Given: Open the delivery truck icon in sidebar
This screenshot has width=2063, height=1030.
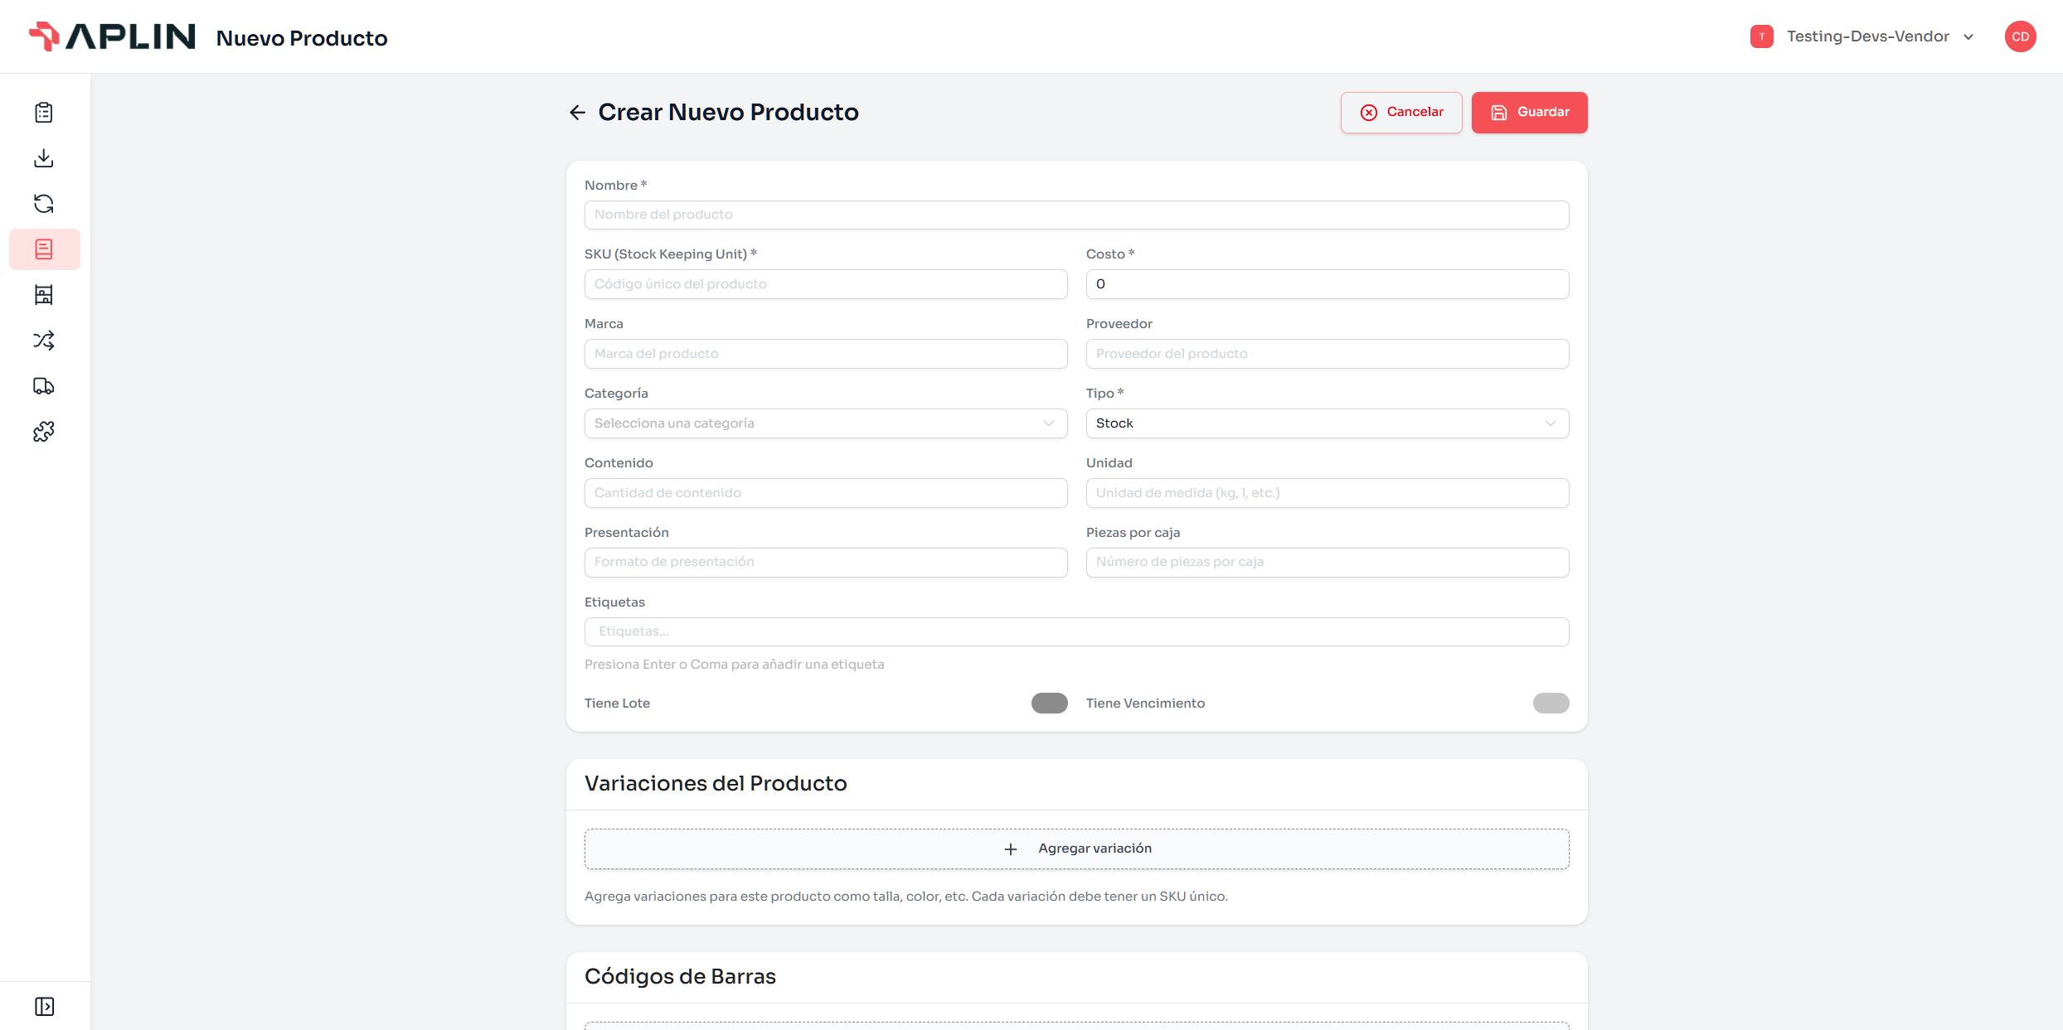Looking at the screenshot, I should (x=44, y=386).
